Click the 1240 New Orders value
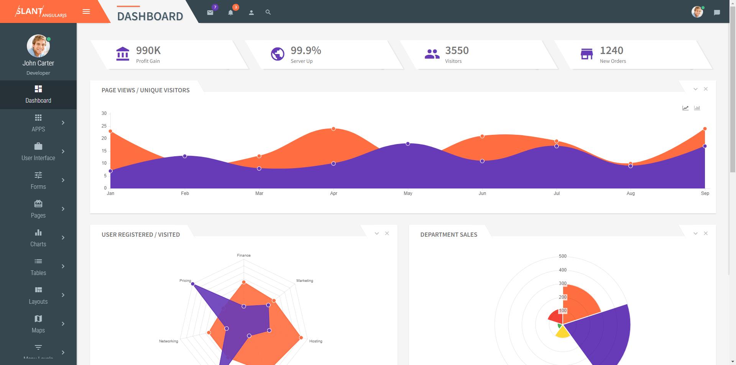This screenshot has height=365, width=736. (x=611, y=51)
